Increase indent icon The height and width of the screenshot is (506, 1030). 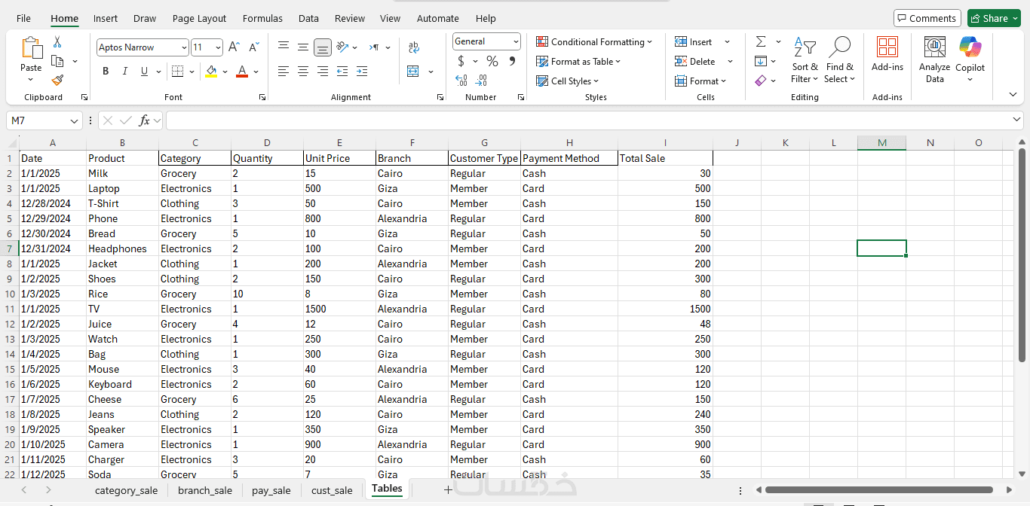click(x=362, y=72)
